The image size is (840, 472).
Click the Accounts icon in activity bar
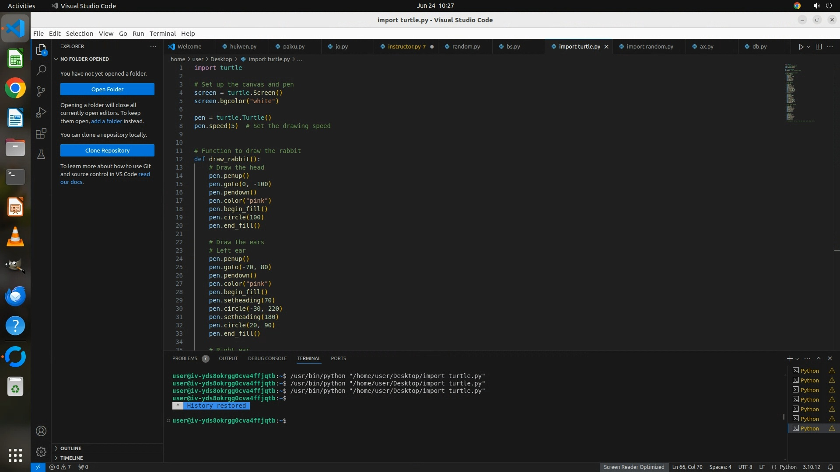pyautogui.click(x=41, y=431)
